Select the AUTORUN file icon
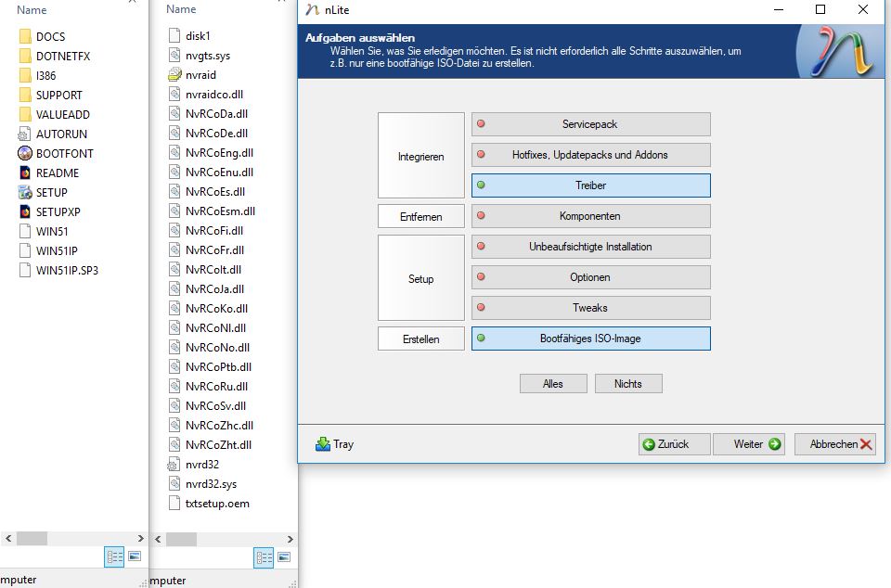This screenshot has width=891, height=588. [24, 134]
